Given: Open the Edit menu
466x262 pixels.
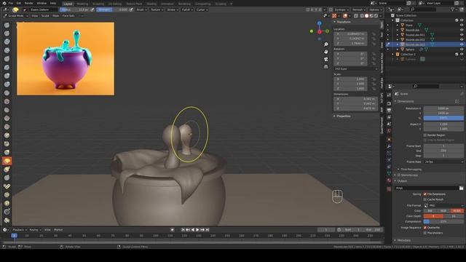Looking at the screenshot, I should point(19,3).
